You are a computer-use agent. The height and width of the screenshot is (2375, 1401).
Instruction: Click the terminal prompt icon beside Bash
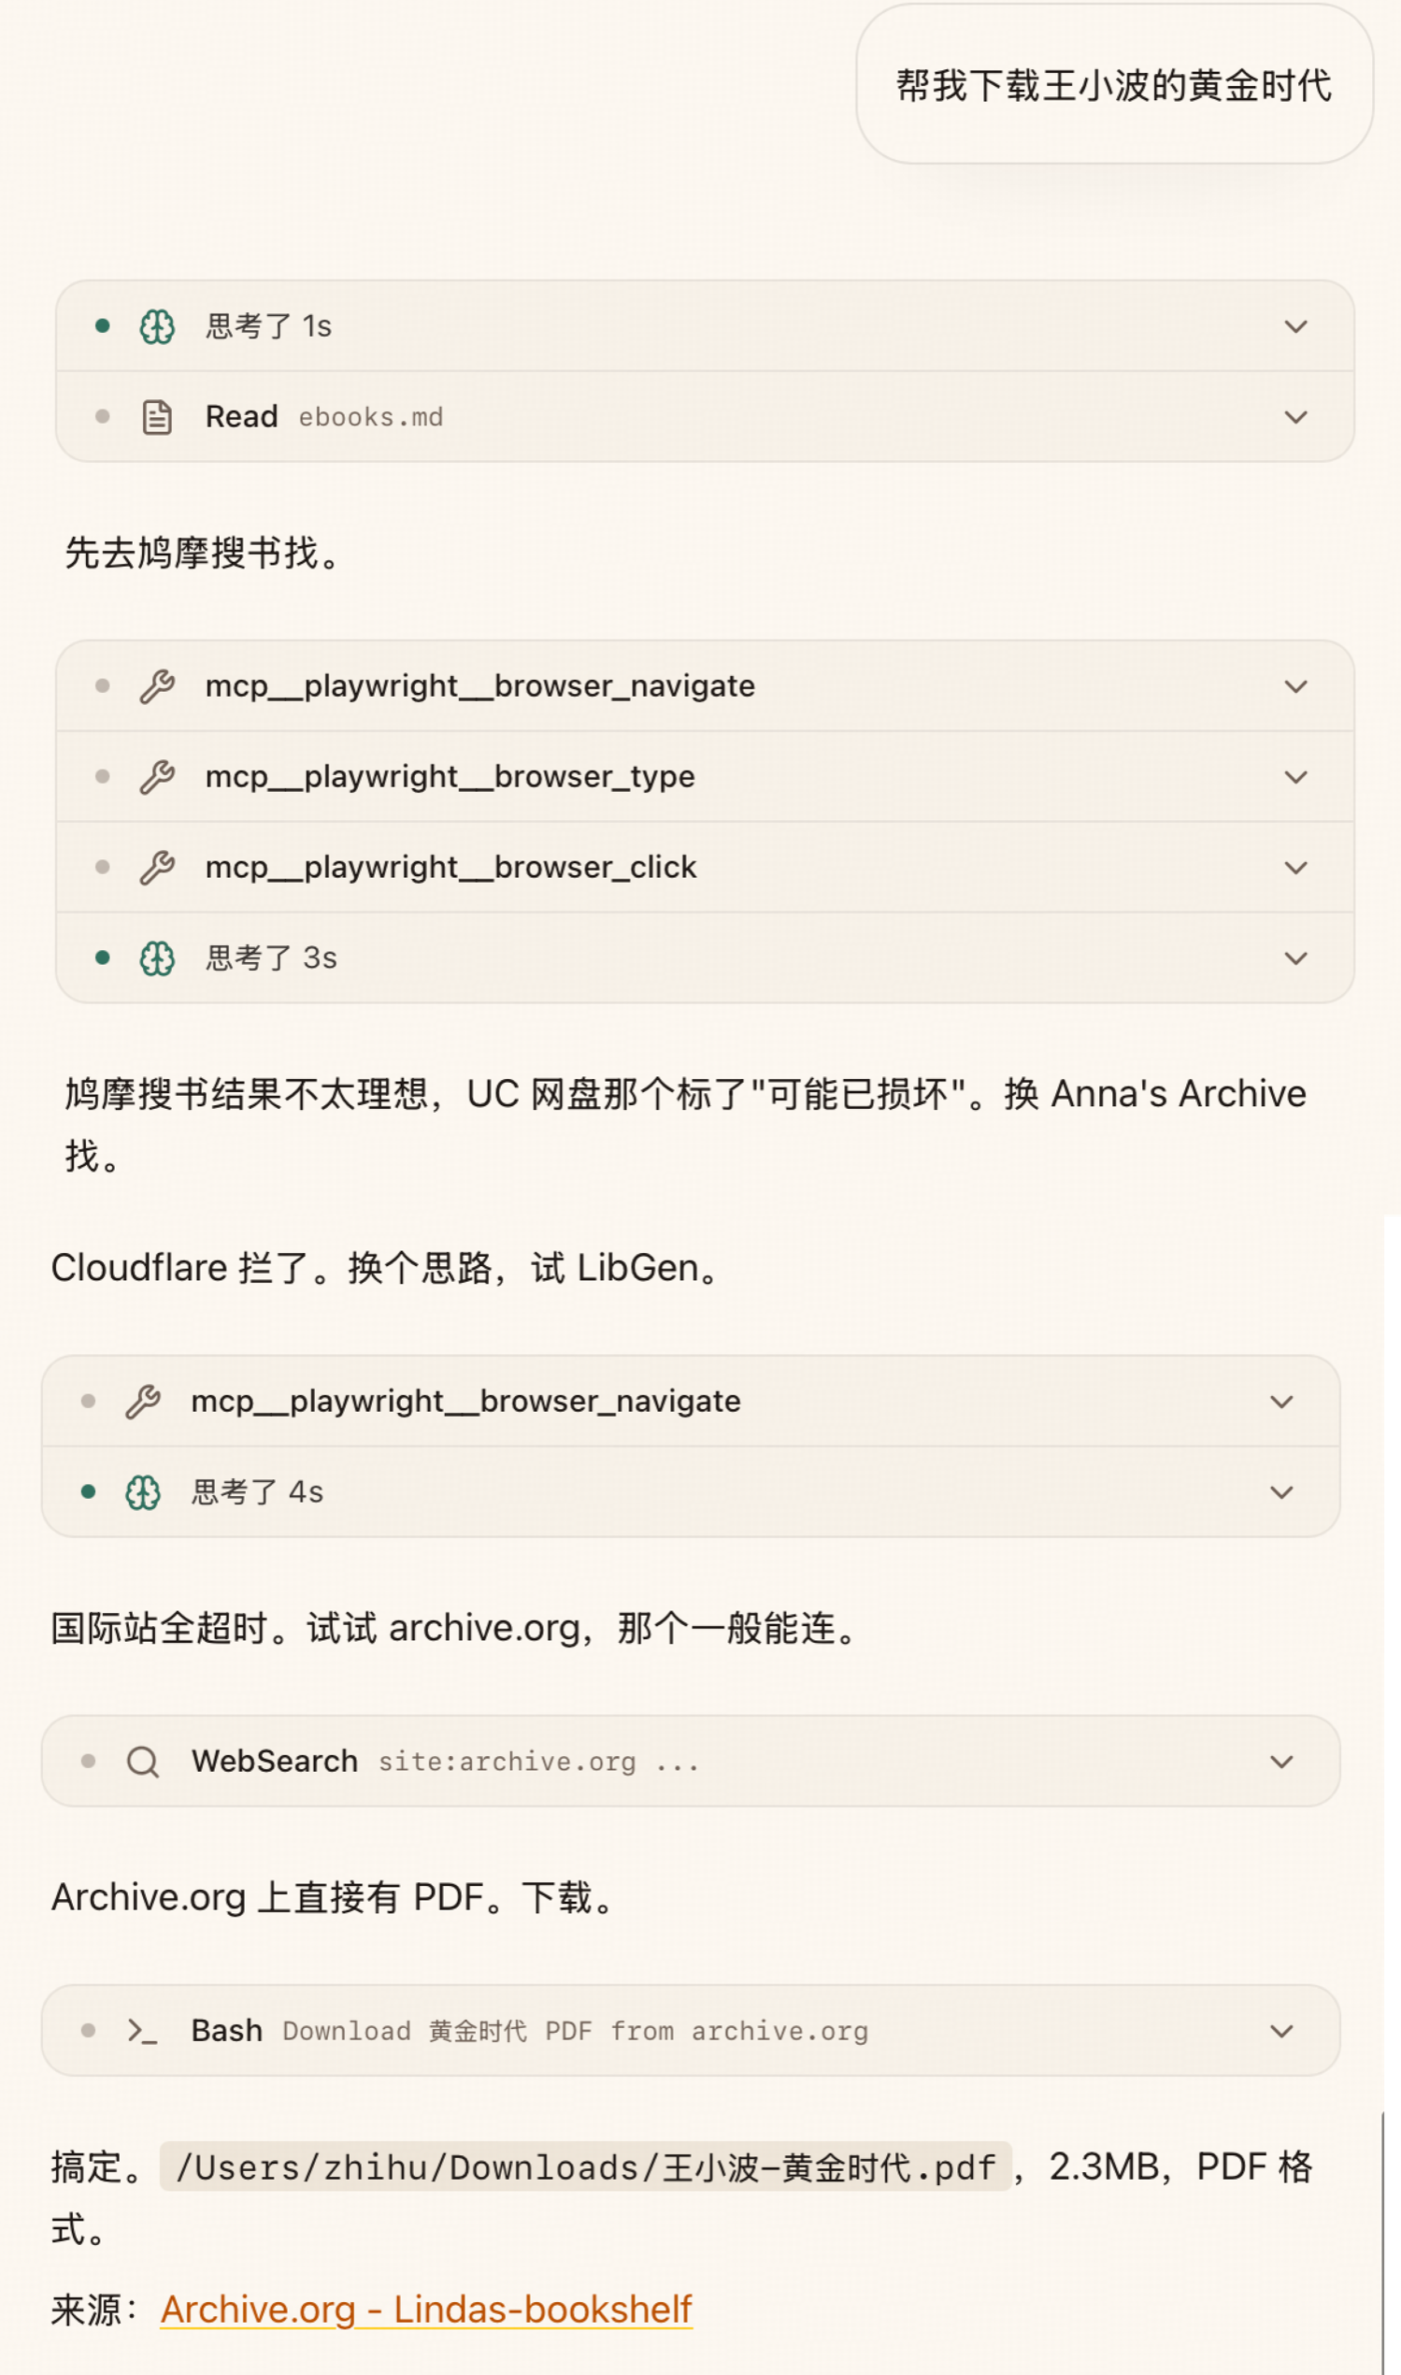tap(143, 2031)
